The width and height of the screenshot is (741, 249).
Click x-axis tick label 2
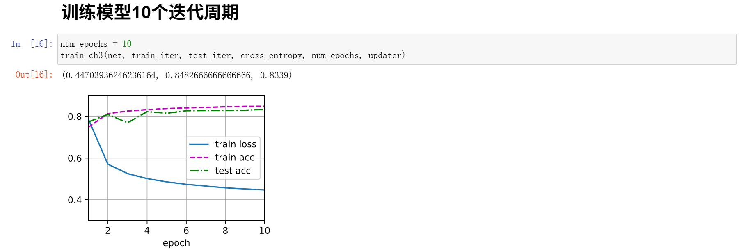click(108, 231)
